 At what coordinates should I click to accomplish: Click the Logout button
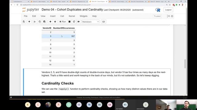click(x=168, y=10)
